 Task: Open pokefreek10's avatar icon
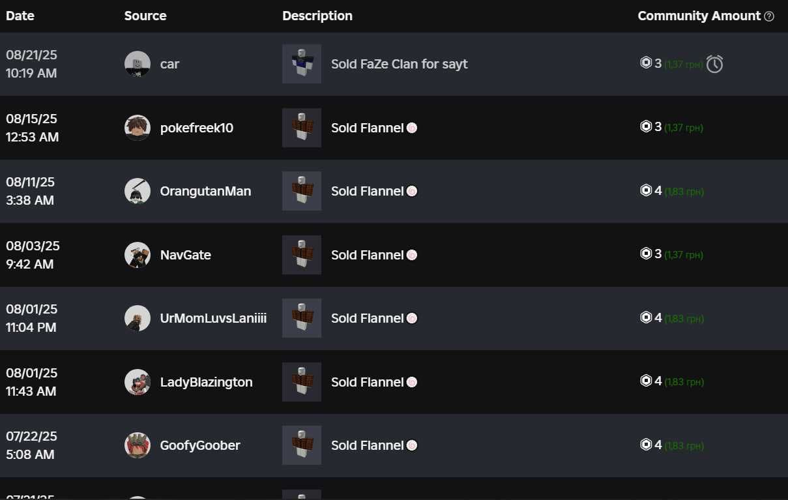[x=138, y=128]
